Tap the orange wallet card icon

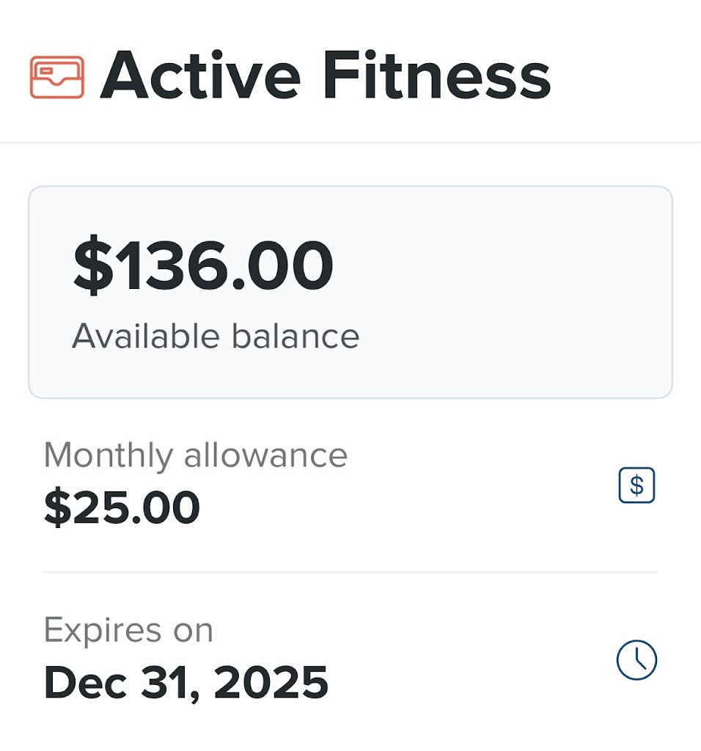pyautogui.click(x=57, y=77)
